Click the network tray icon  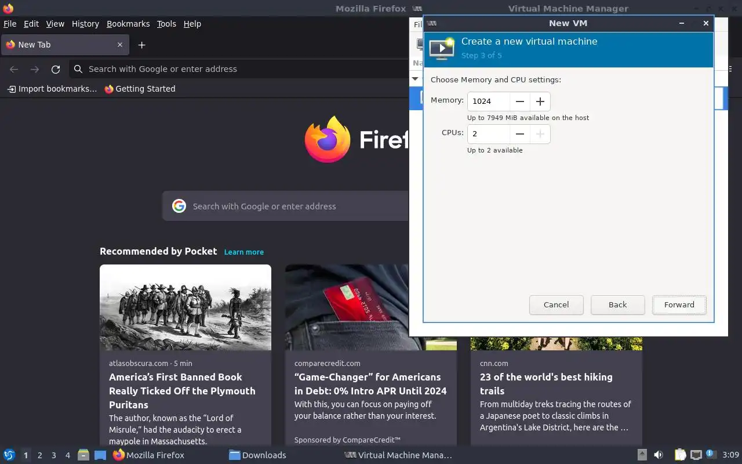(696, 455)
